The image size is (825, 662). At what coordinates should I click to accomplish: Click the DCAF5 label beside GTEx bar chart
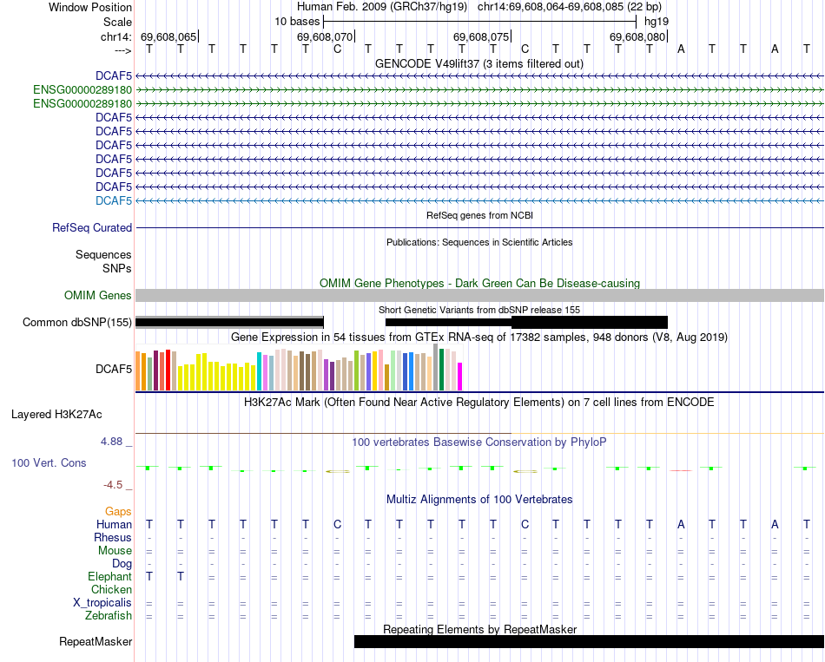pos(114,369)
